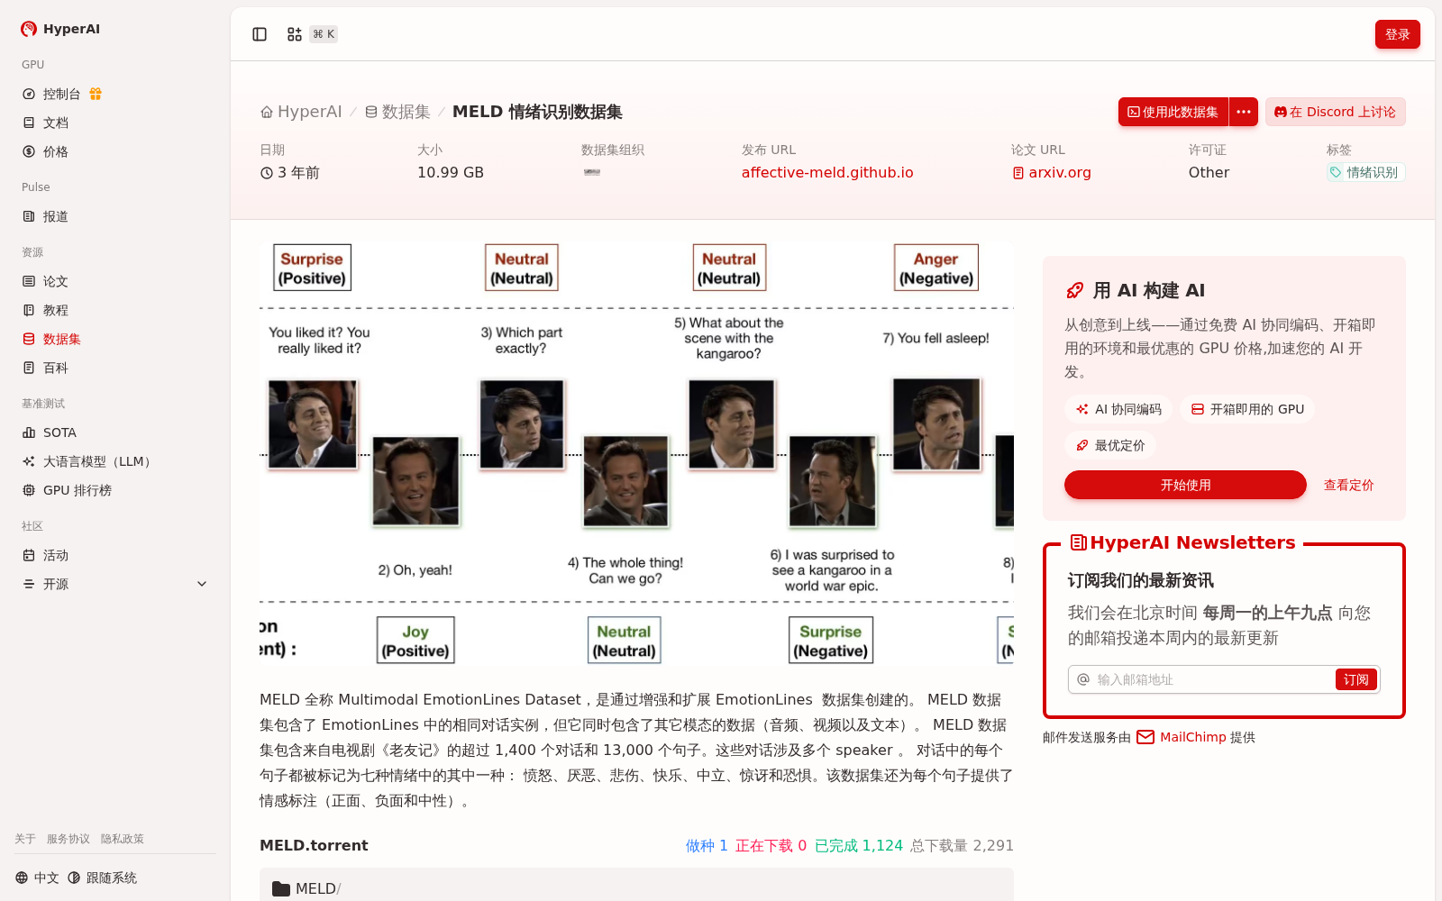1442x901 pixels.
Task: Click the 总下载量 2,291 stat
Action: tap(962, 845)
